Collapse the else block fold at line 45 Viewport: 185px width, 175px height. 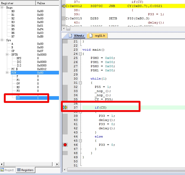(80, 141)
